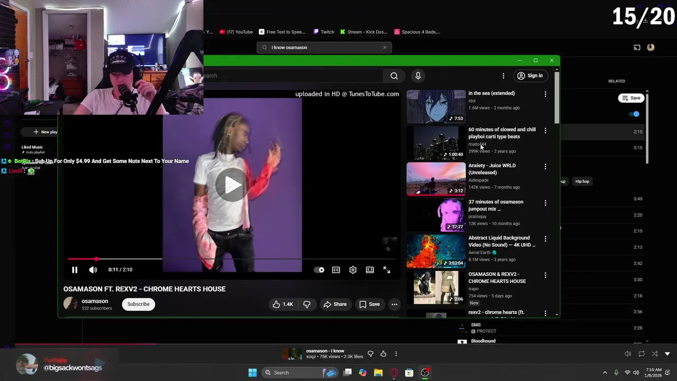Open osamason channel avatar
Screen dimensions: 677x381
click(x=70, y=304)
